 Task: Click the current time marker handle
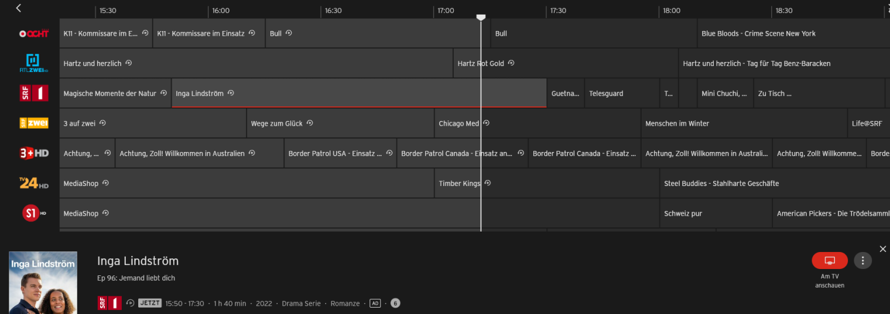pos(481,18)
